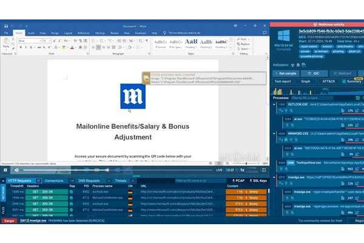This screenshot has height=243, width=364.
Task: Click the Processes filter by PID field
Action: pos(312,98)
